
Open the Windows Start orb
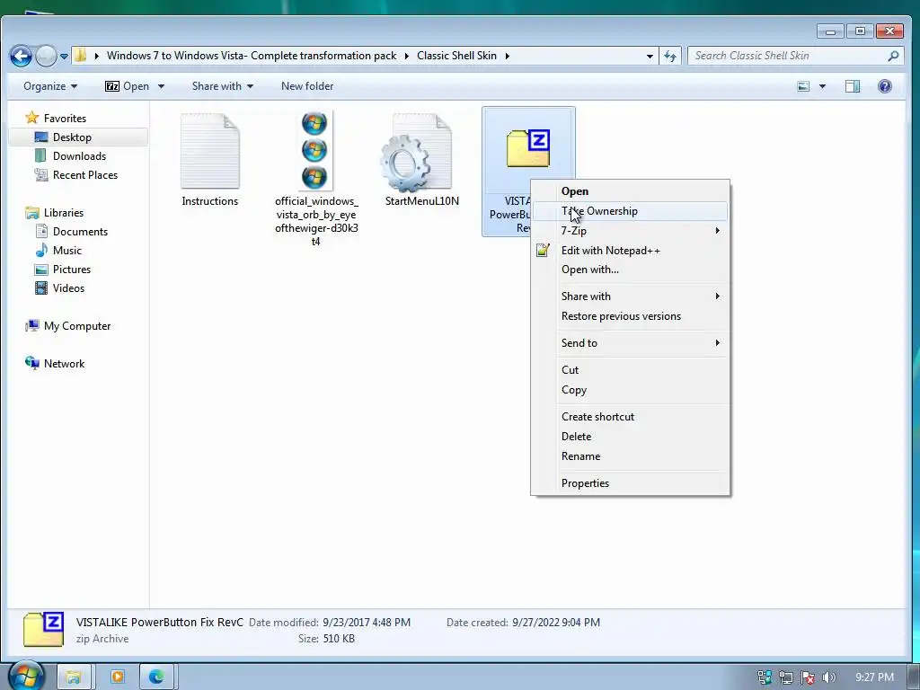26,676
